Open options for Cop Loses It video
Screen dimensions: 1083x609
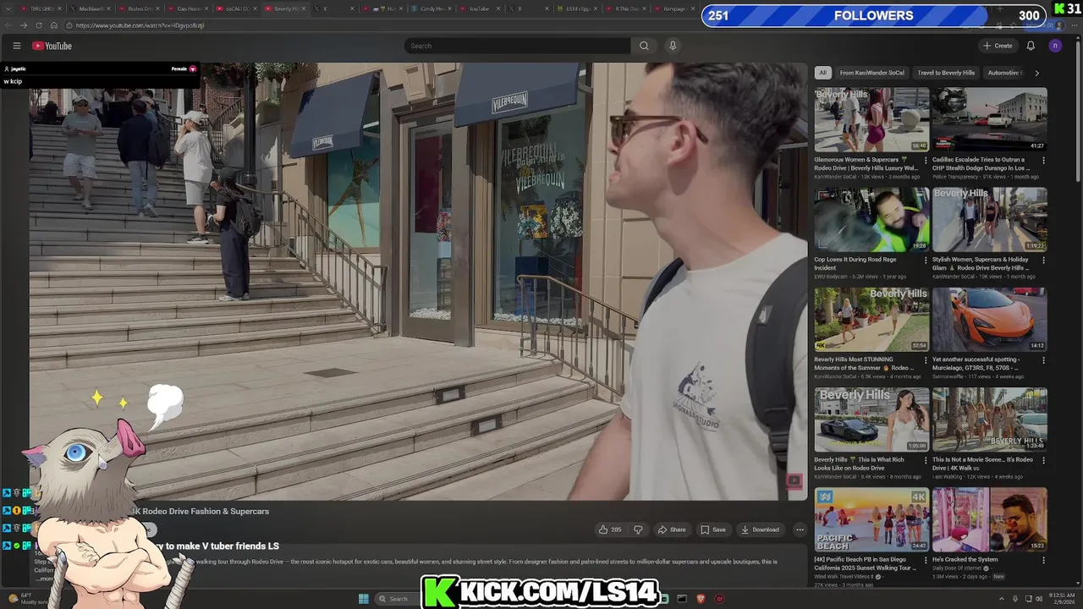[x=926, y=260]
